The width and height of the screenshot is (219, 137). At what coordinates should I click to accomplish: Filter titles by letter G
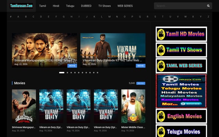click(64, 17)
